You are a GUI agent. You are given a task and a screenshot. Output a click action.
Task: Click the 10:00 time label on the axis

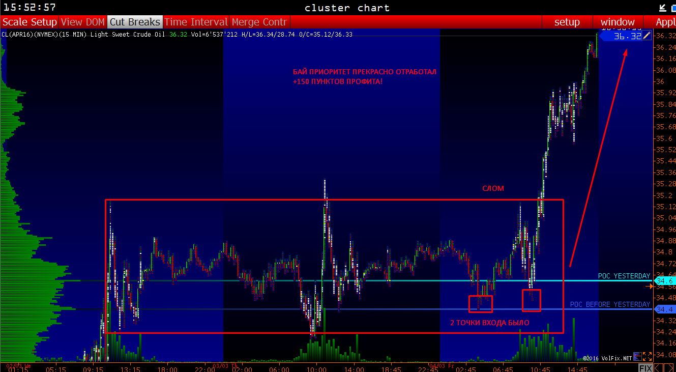[317, 369]
